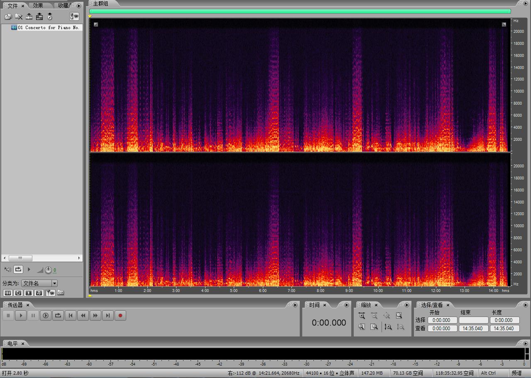Screen dimensions: 531x378
Task: Toggle show audio files filter button
Action: 8,293
